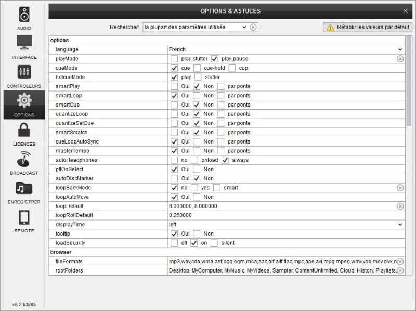Viewport: 416px width, 311px height.
Task: Reset loopBackMode with its round x icon
Action: pos(400,188)
